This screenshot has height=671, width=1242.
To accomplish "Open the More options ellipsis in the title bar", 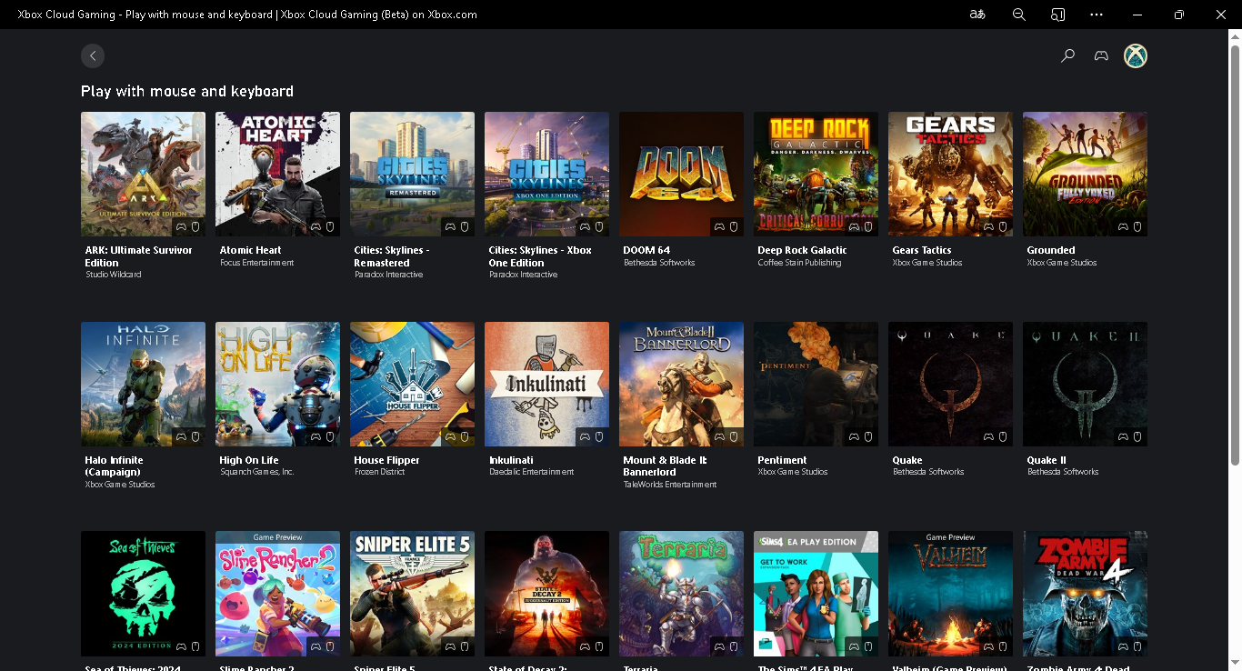I will tap(1097, 15).
